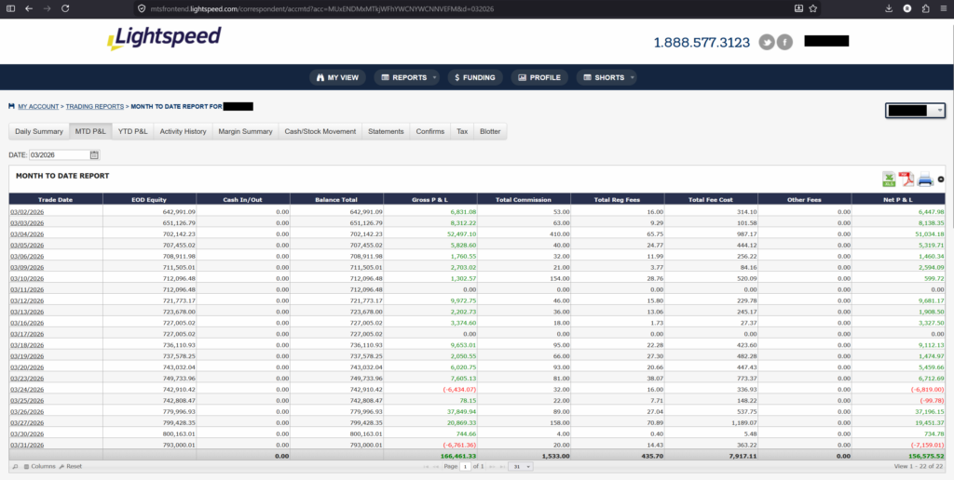
Task: Bookmark this page with the star icon
Action: tap(813, 7)
